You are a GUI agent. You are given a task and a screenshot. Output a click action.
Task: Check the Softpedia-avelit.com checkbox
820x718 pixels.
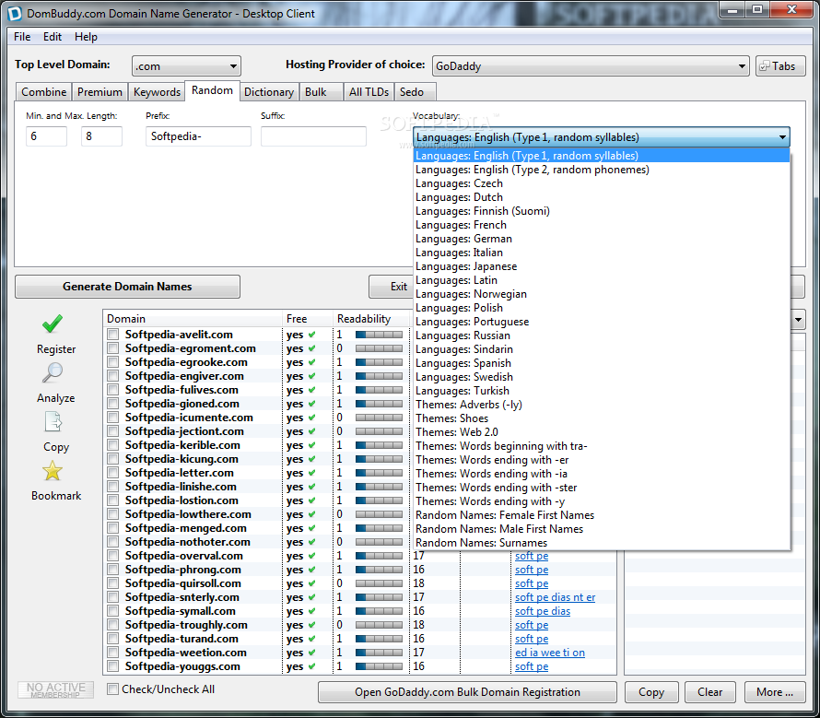[112, 334]
